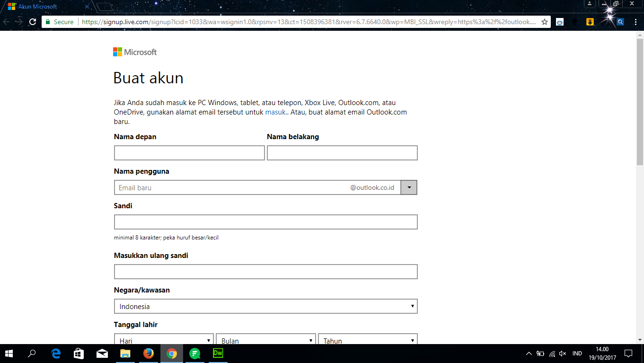The image size is (644, 363).
Task: Switch to Firefox in the taskbar
Action: pyautogui.click(x=149, y=354)
